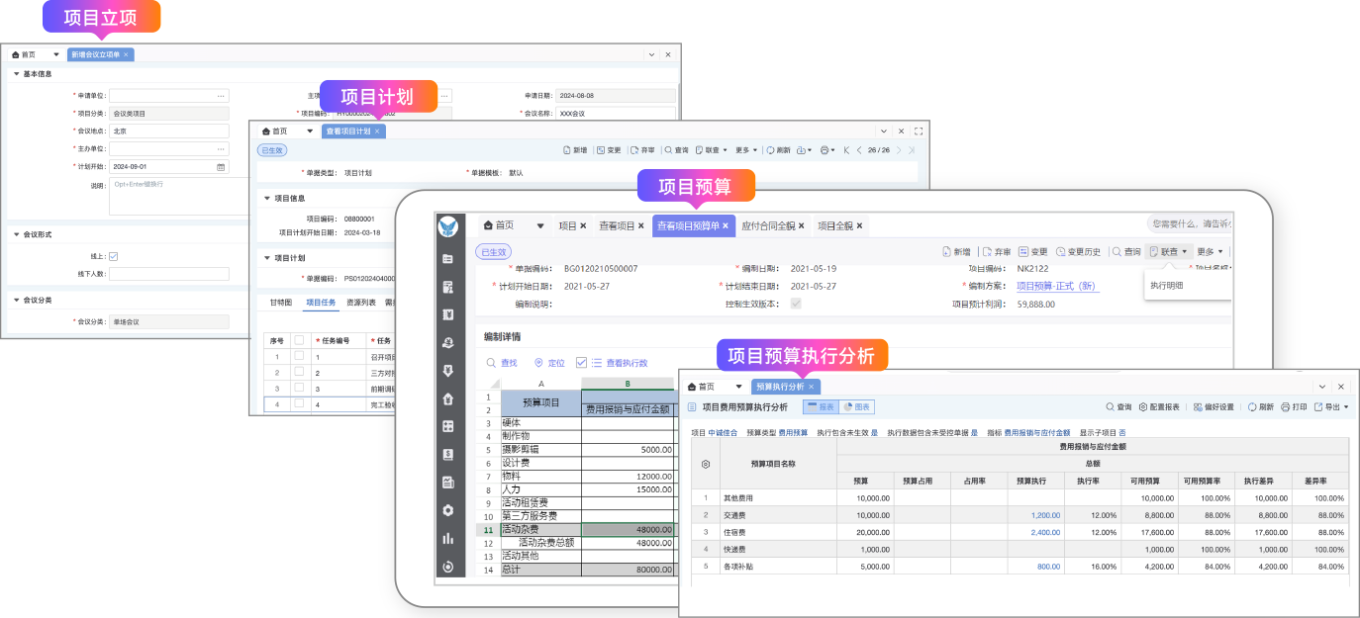Click the gear icon in analysis table header
1360x618 pixels.
pyautogui.click(x=706, y=463)
